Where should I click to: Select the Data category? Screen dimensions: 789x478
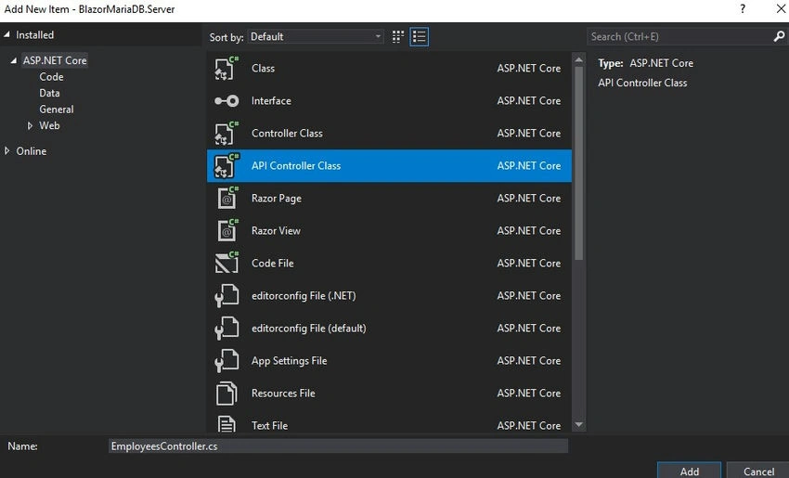pos(49,93)
